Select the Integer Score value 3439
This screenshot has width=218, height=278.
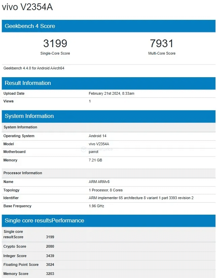pos(50,256)
